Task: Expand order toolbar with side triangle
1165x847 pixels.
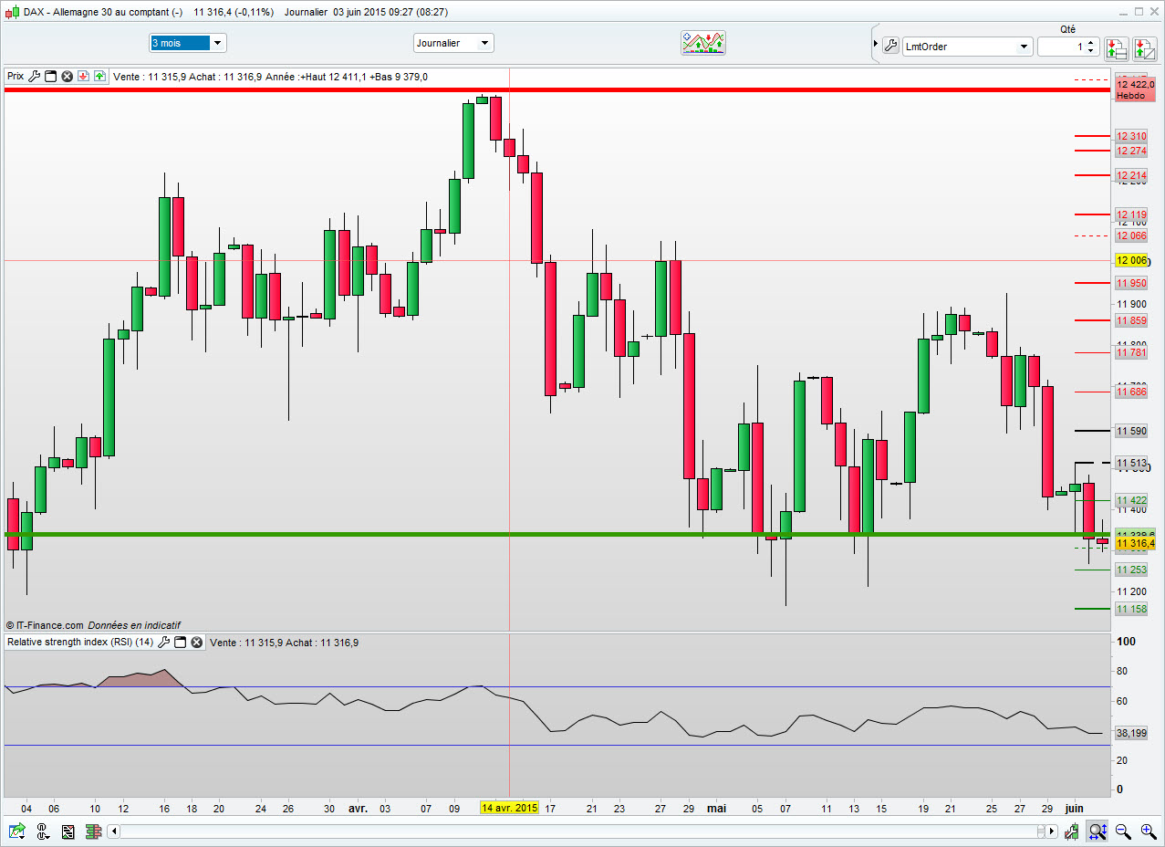Action: 875,44
